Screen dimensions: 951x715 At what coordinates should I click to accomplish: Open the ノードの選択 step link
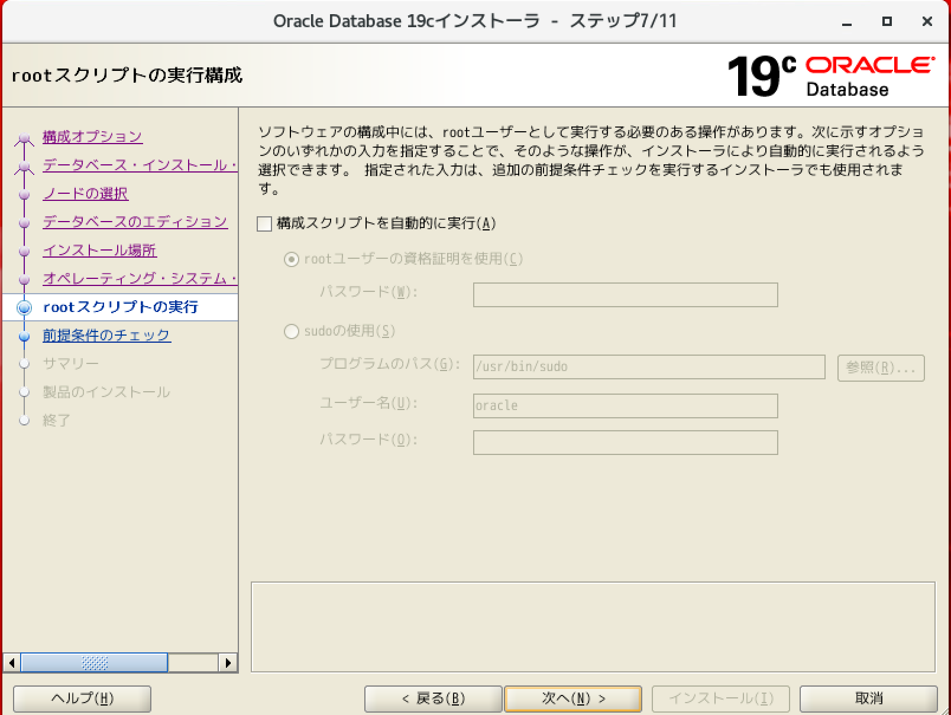click(x=85, y=193)
